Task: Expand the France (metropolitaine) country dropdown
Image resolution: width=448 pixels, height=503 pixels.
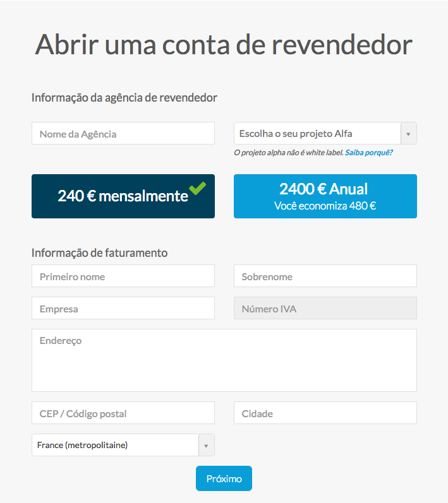Action: pyautogui.click(x=115, y=446)
